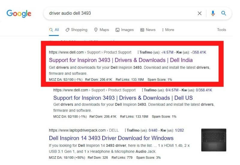Open Dell Inspiron 14 3493 Driver Download link
This screenshot has height=165, width=240.
(x=111, y=138)
